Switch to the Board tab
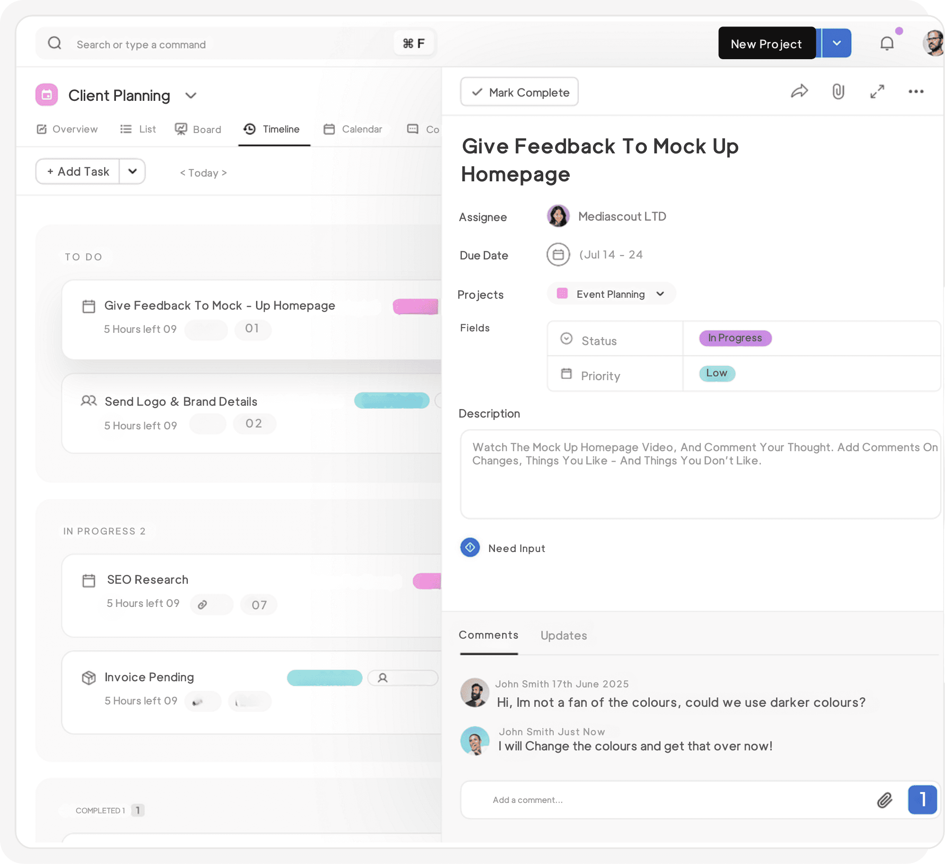 pos(198,129)
